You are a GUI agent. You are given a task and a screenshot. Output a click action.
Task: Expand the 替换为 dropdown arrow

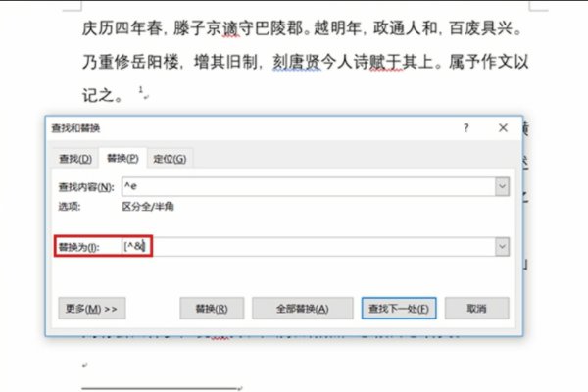[502, 247]
